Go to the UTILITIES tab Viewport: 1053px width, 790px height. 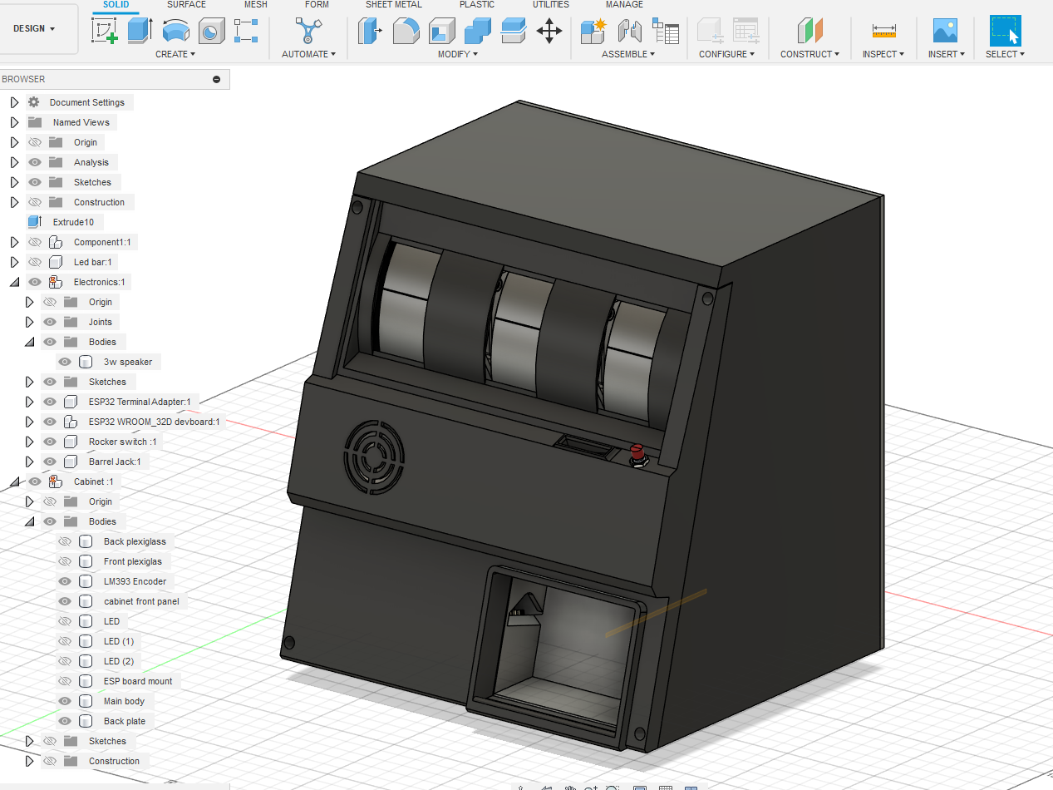[551, 5]
